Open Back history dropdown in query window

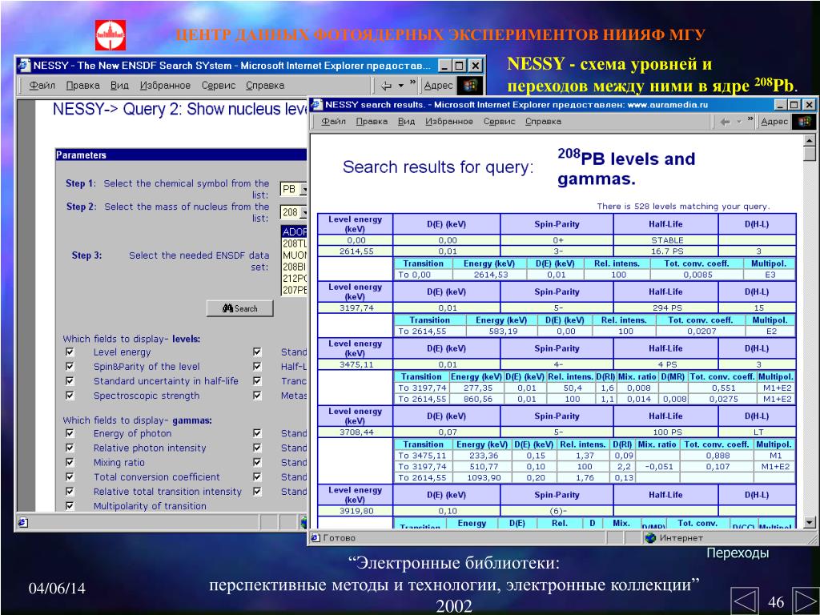(401, 85)
